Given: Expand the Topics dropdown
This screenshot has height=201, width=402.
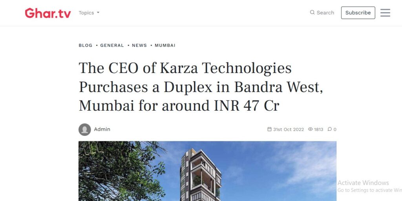Looking at the screenshot, I should (x=89, y=13).
